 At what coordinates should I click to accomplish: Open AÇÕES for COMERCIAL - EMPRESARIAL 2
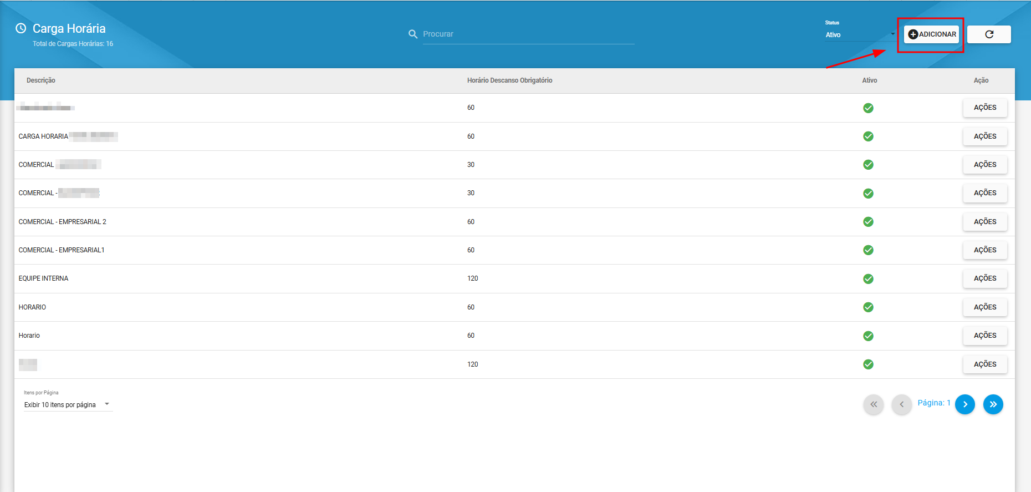tap(985, 222)
